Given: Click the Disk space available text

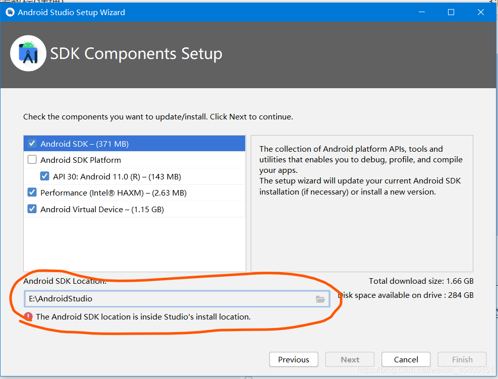Looking at the screenshot, I should (x=406, y=295).
